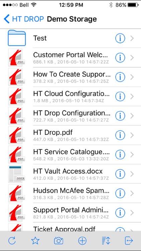Show info for Test folder
141x251 pixels.
[x=120, y=38]
